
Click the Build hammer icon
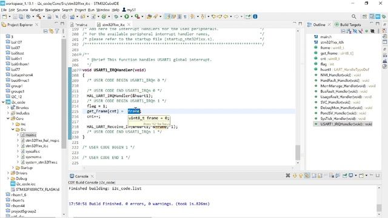pos(39,16)
